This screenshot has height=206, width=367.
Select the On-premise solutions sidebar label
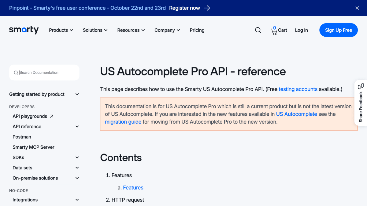[35, 178]
